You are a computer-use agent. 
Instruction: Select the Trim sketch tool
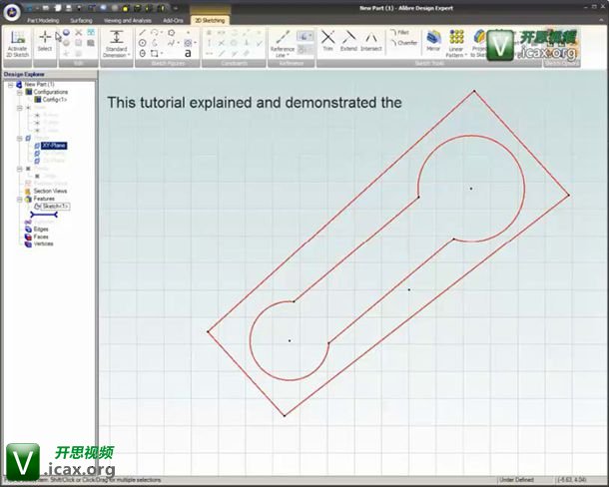(x=327, y=41)
